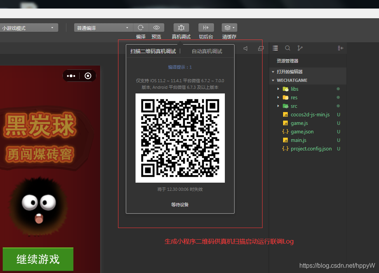The height and width of the screenshot is (273, 379).
Task: Click the res folder icon
Action: (x=285, y=97)
